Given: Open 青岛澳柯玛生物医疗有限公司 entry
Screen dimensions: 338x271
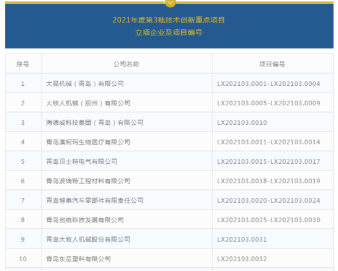Looking at the screenshot, I should click(x=88, y=142).
